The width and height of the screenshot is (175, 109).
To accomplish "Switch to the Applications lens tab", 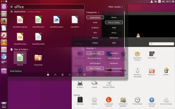I will [x=55, y=75].
